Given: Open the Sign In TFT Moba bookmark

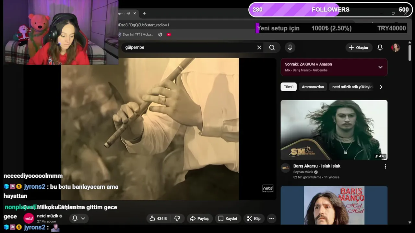Looking at the screenshot, I should tap(136, 34).
